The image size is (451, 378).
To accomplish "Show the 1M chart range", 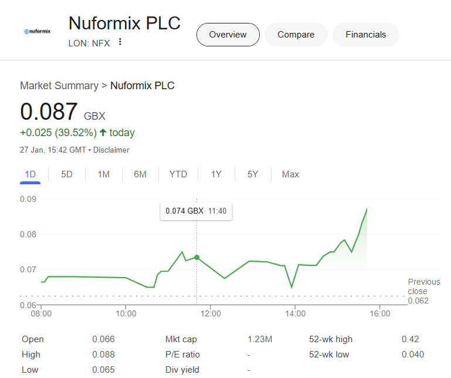I will pos(104,174).
